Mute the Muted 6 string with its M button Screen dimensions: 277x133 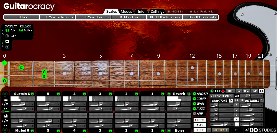[x=32, y=131]
